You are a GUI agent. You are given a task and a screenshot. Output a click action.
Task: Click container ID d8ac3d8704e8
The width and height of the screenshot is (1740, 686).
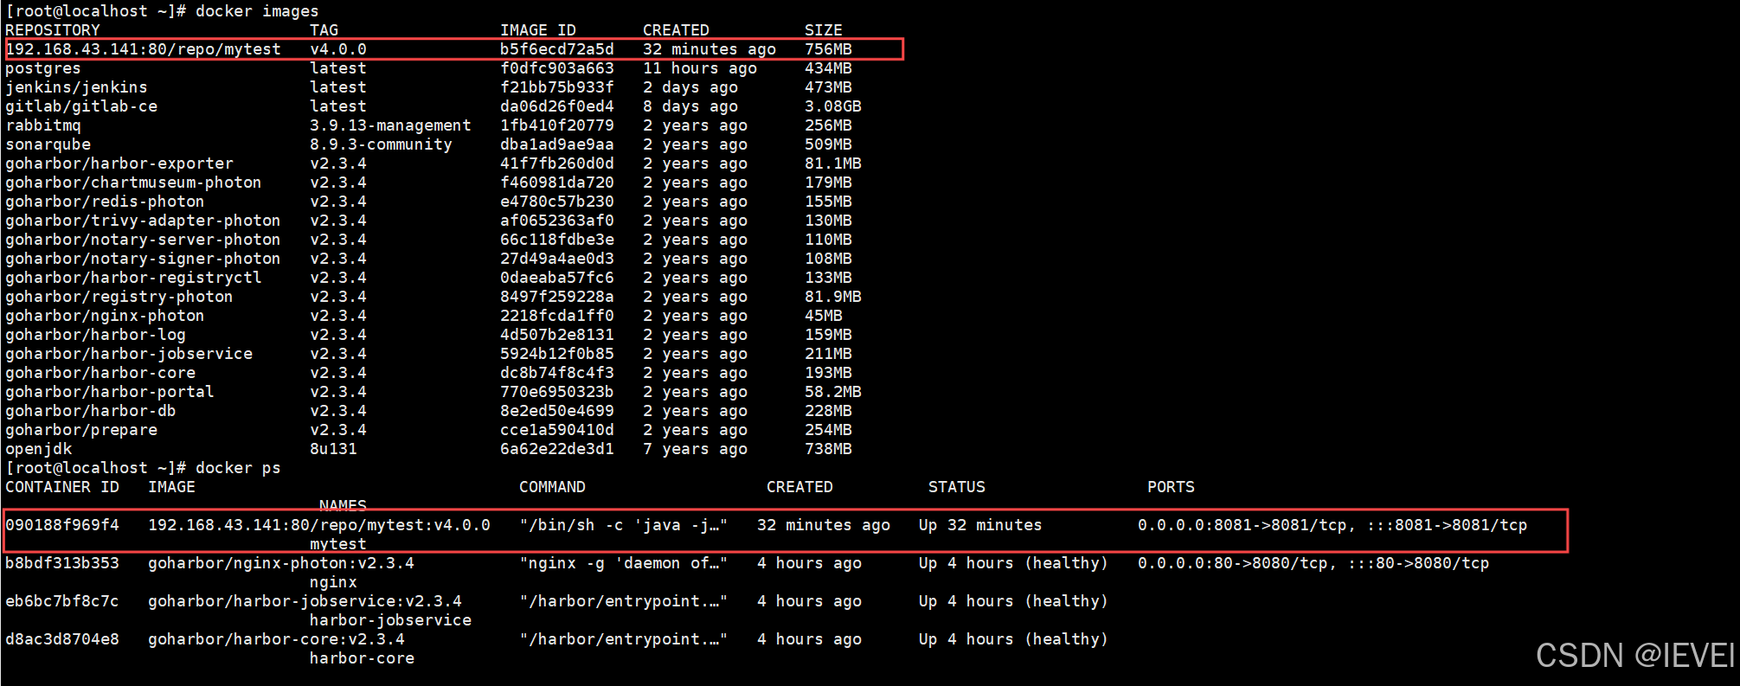(62, 639)
